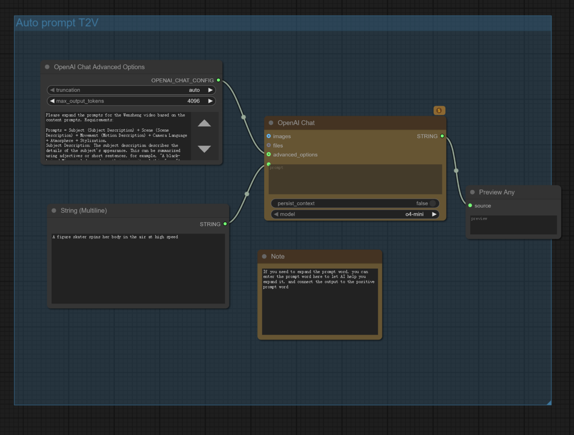574x435 pixels.
Task: Click the images input socket
Action: click(x=269, y=136)
